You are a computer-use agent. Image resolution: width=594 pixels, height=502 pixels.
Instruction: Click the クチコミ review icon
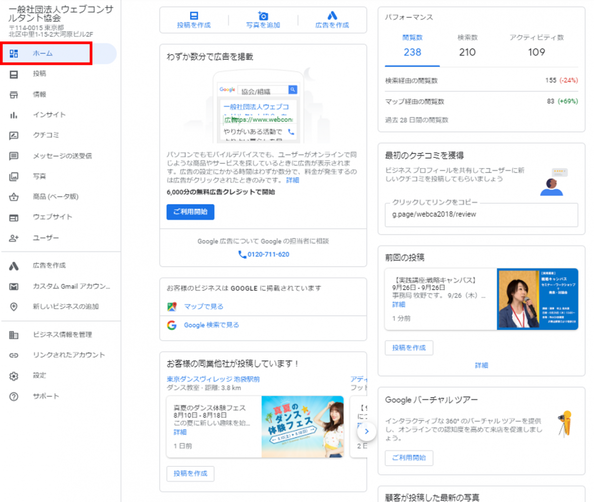point(14,135)
